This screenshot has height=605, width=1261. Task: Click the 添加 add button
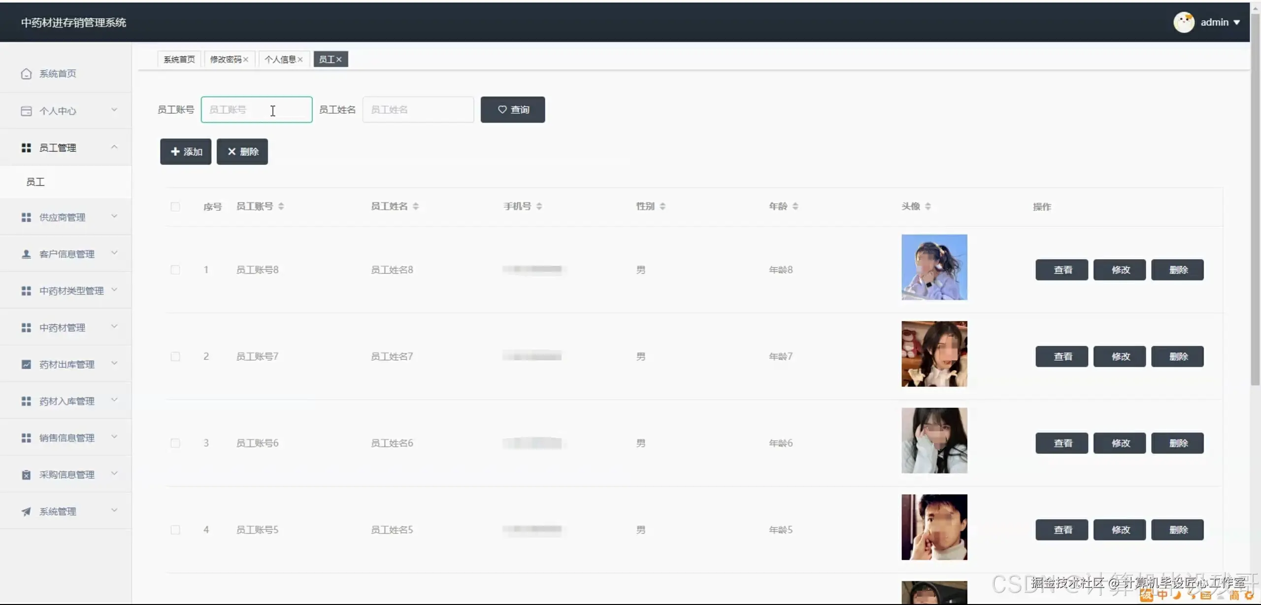click(186, 152)
